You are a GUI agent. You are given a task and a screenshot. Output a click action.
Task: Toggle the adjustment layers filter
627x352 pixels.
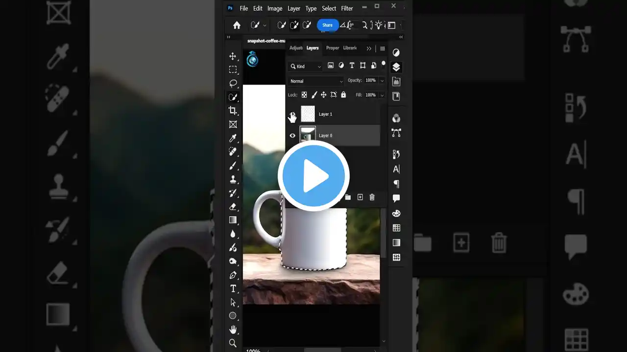(341, 66)
